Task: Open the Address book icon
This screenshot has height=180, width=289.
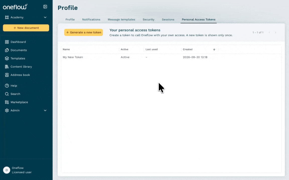Action: tap(7, 75)
